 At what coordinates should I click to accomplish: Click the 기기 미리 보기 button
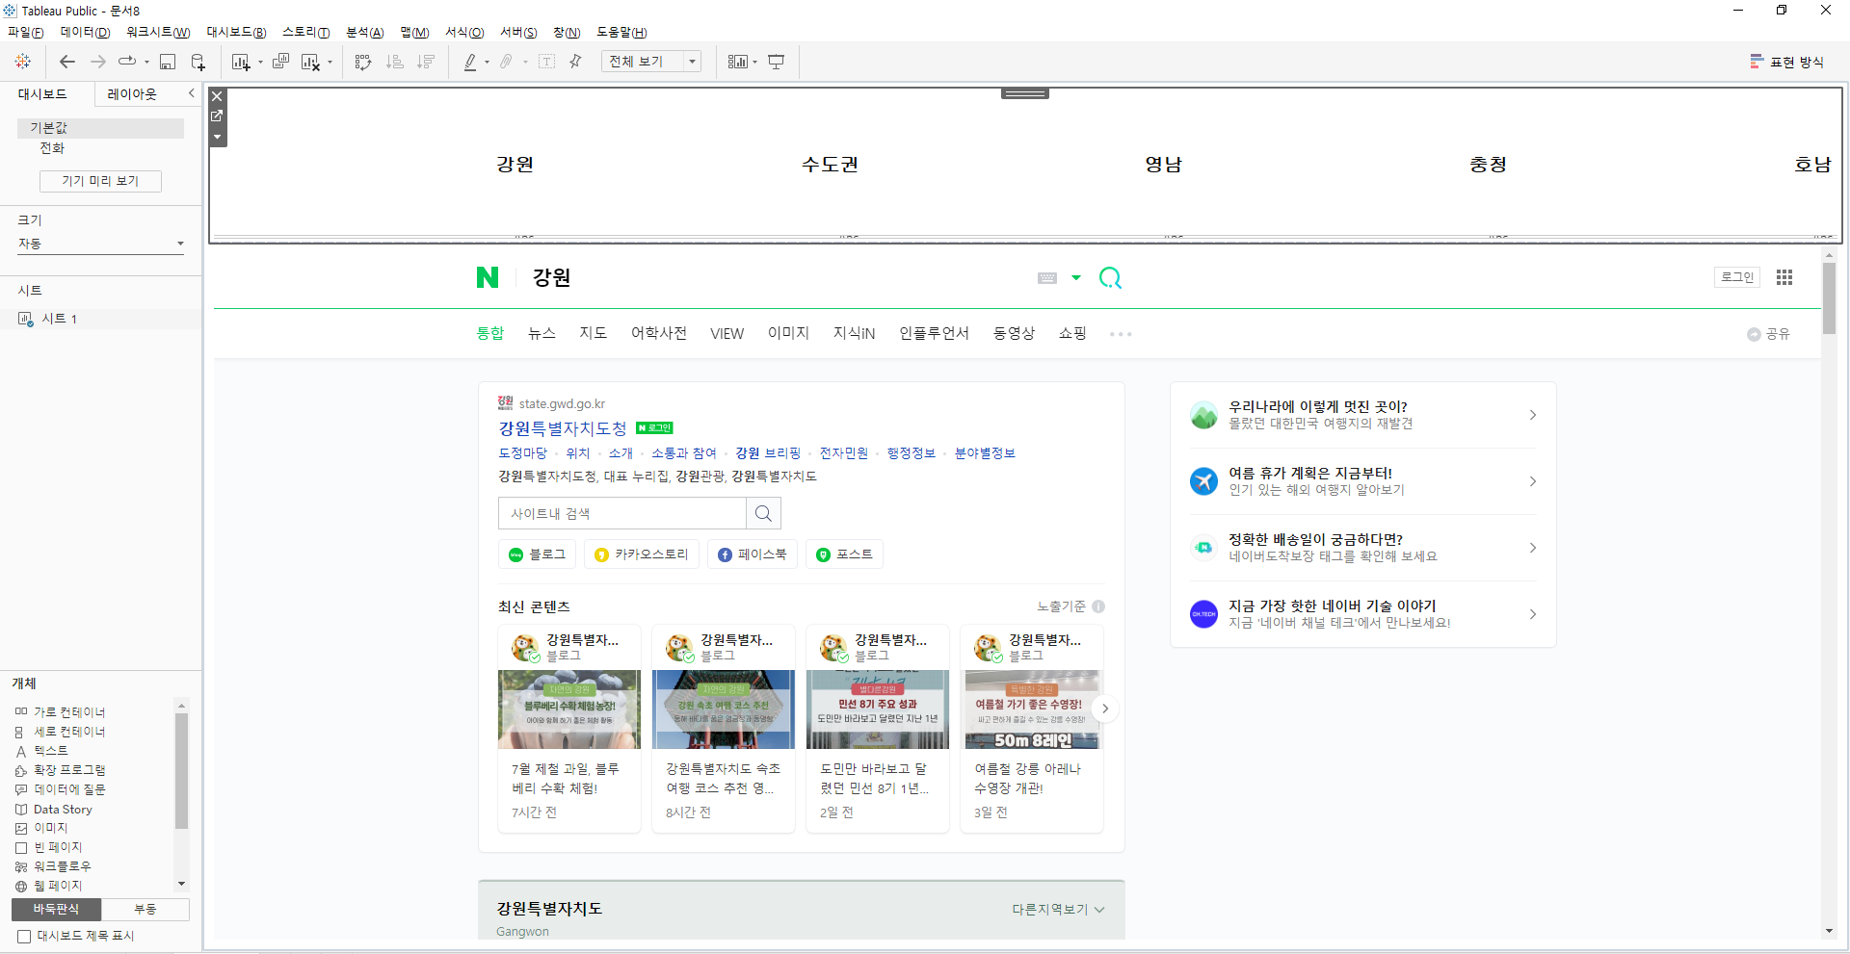click(x=100, y=181)
